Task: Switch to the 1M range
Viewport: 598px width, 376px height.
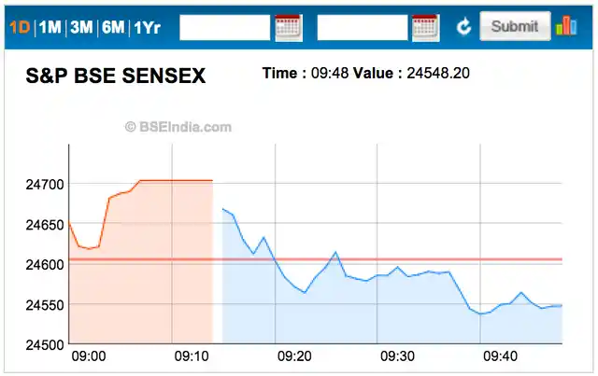Action: [x=50, y=27]
